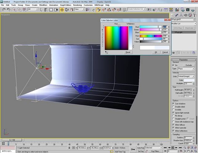This screenshot has width=198, height=153.
Task: Enable the Invisible option checkbox
Action: tap(173, 109)
